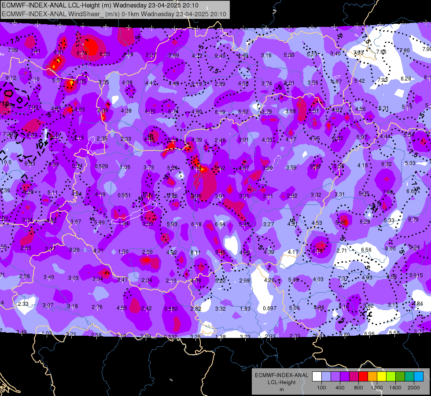Click the wind shear value 2.71
The image size is (431, 396).
point(342,251)
